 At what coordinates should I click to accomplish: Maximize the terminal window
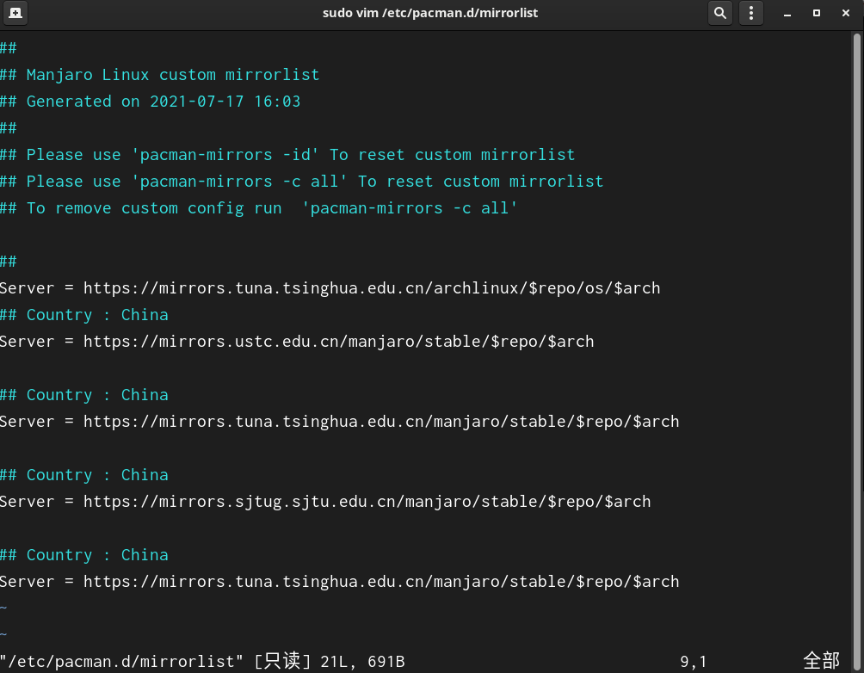817,13
